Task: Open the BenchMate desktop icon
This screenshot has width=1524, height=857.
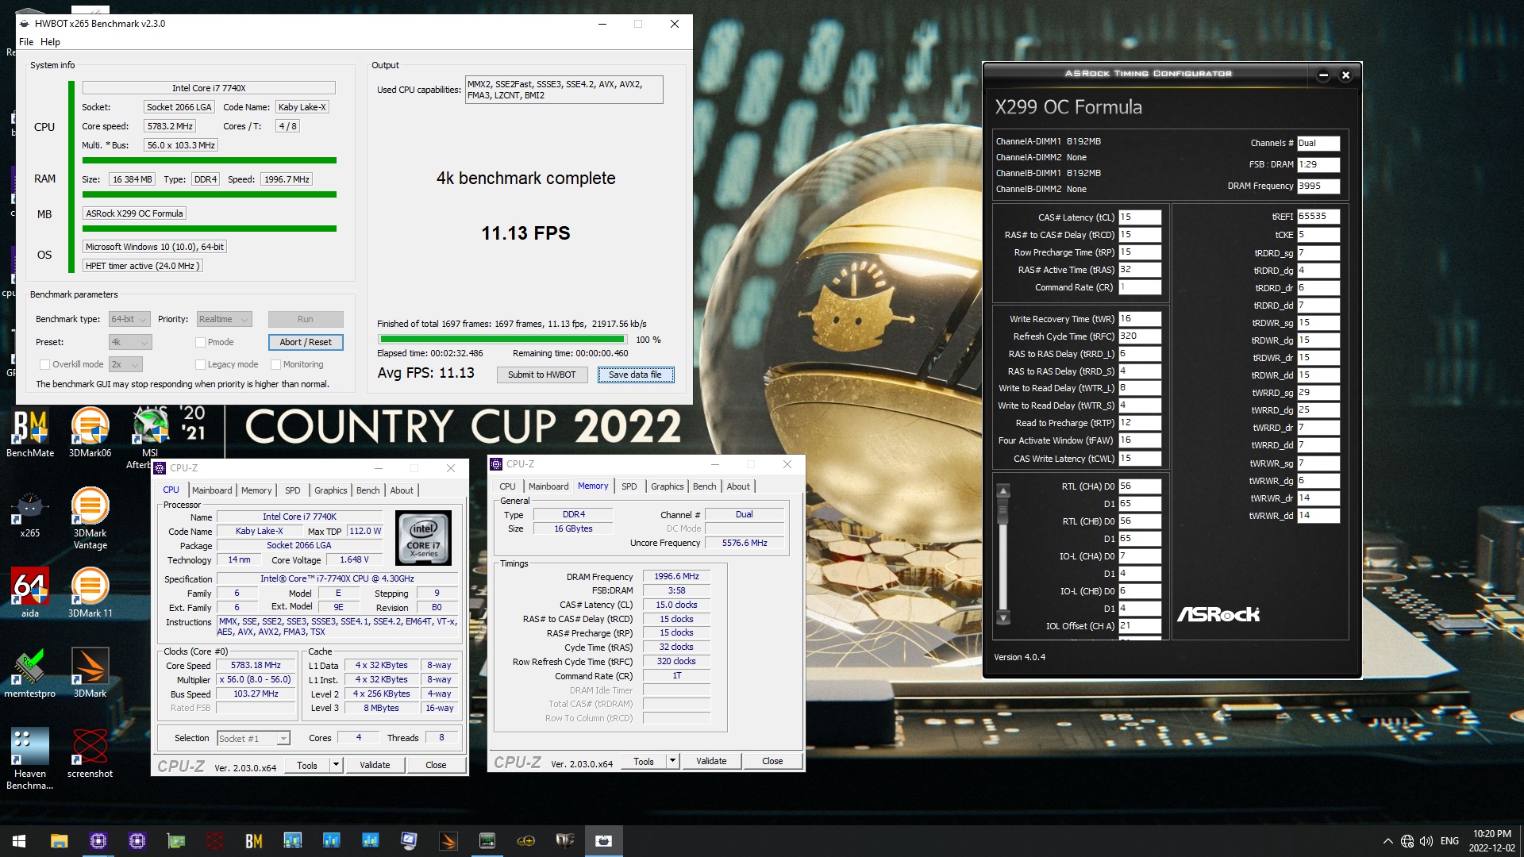Action: 30,432
